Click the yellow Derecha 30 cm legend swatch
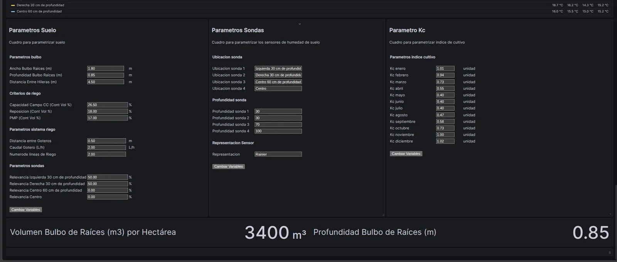Viewport: 617px width, 262px height. click(x=13, y=5)
